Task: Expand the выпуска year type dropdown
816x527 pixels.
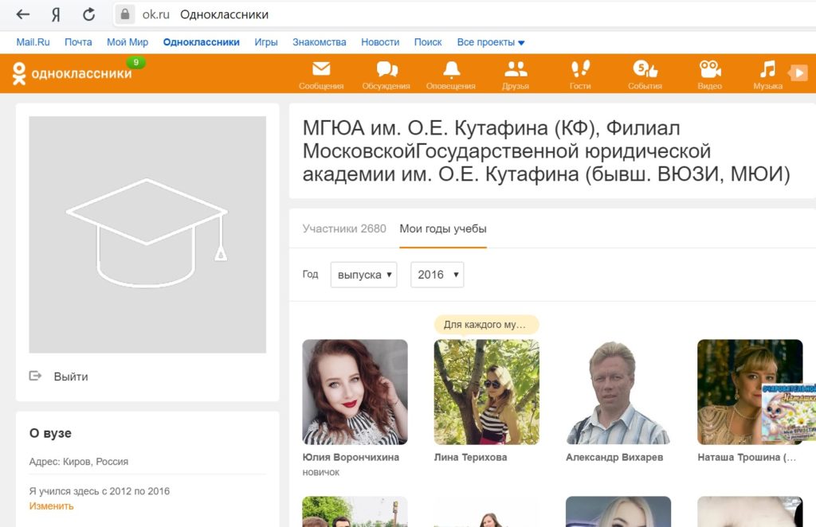Action: (363, 275)
